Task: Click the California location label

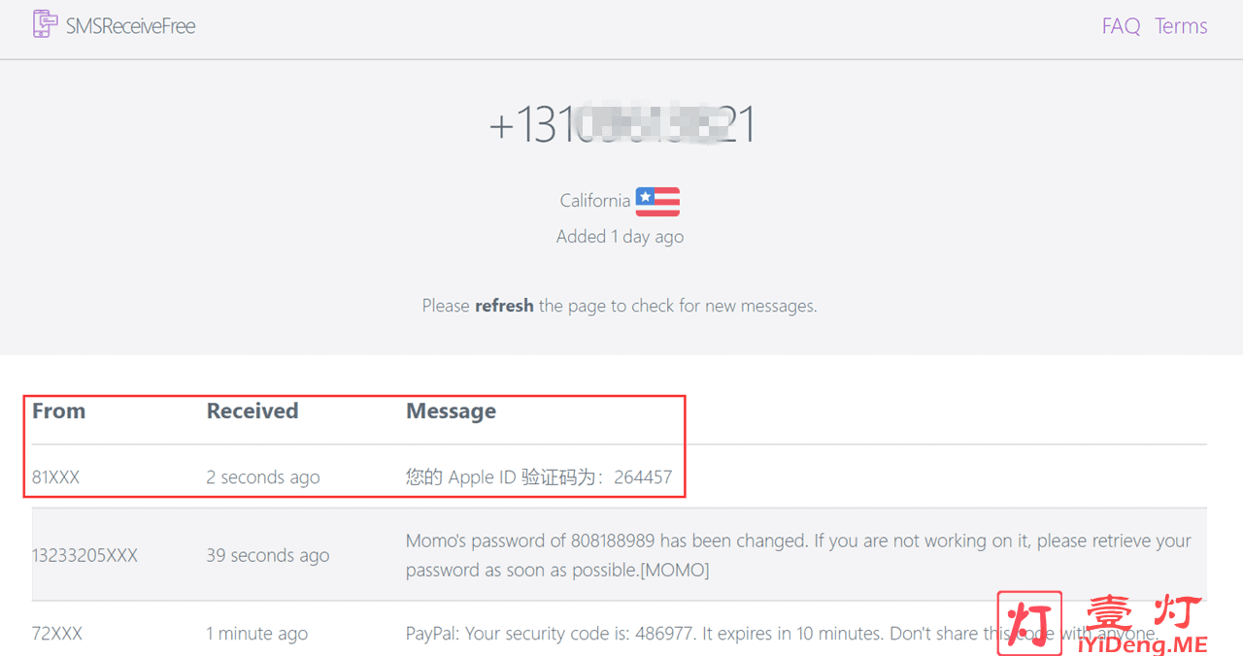Action: coord(594,201)
